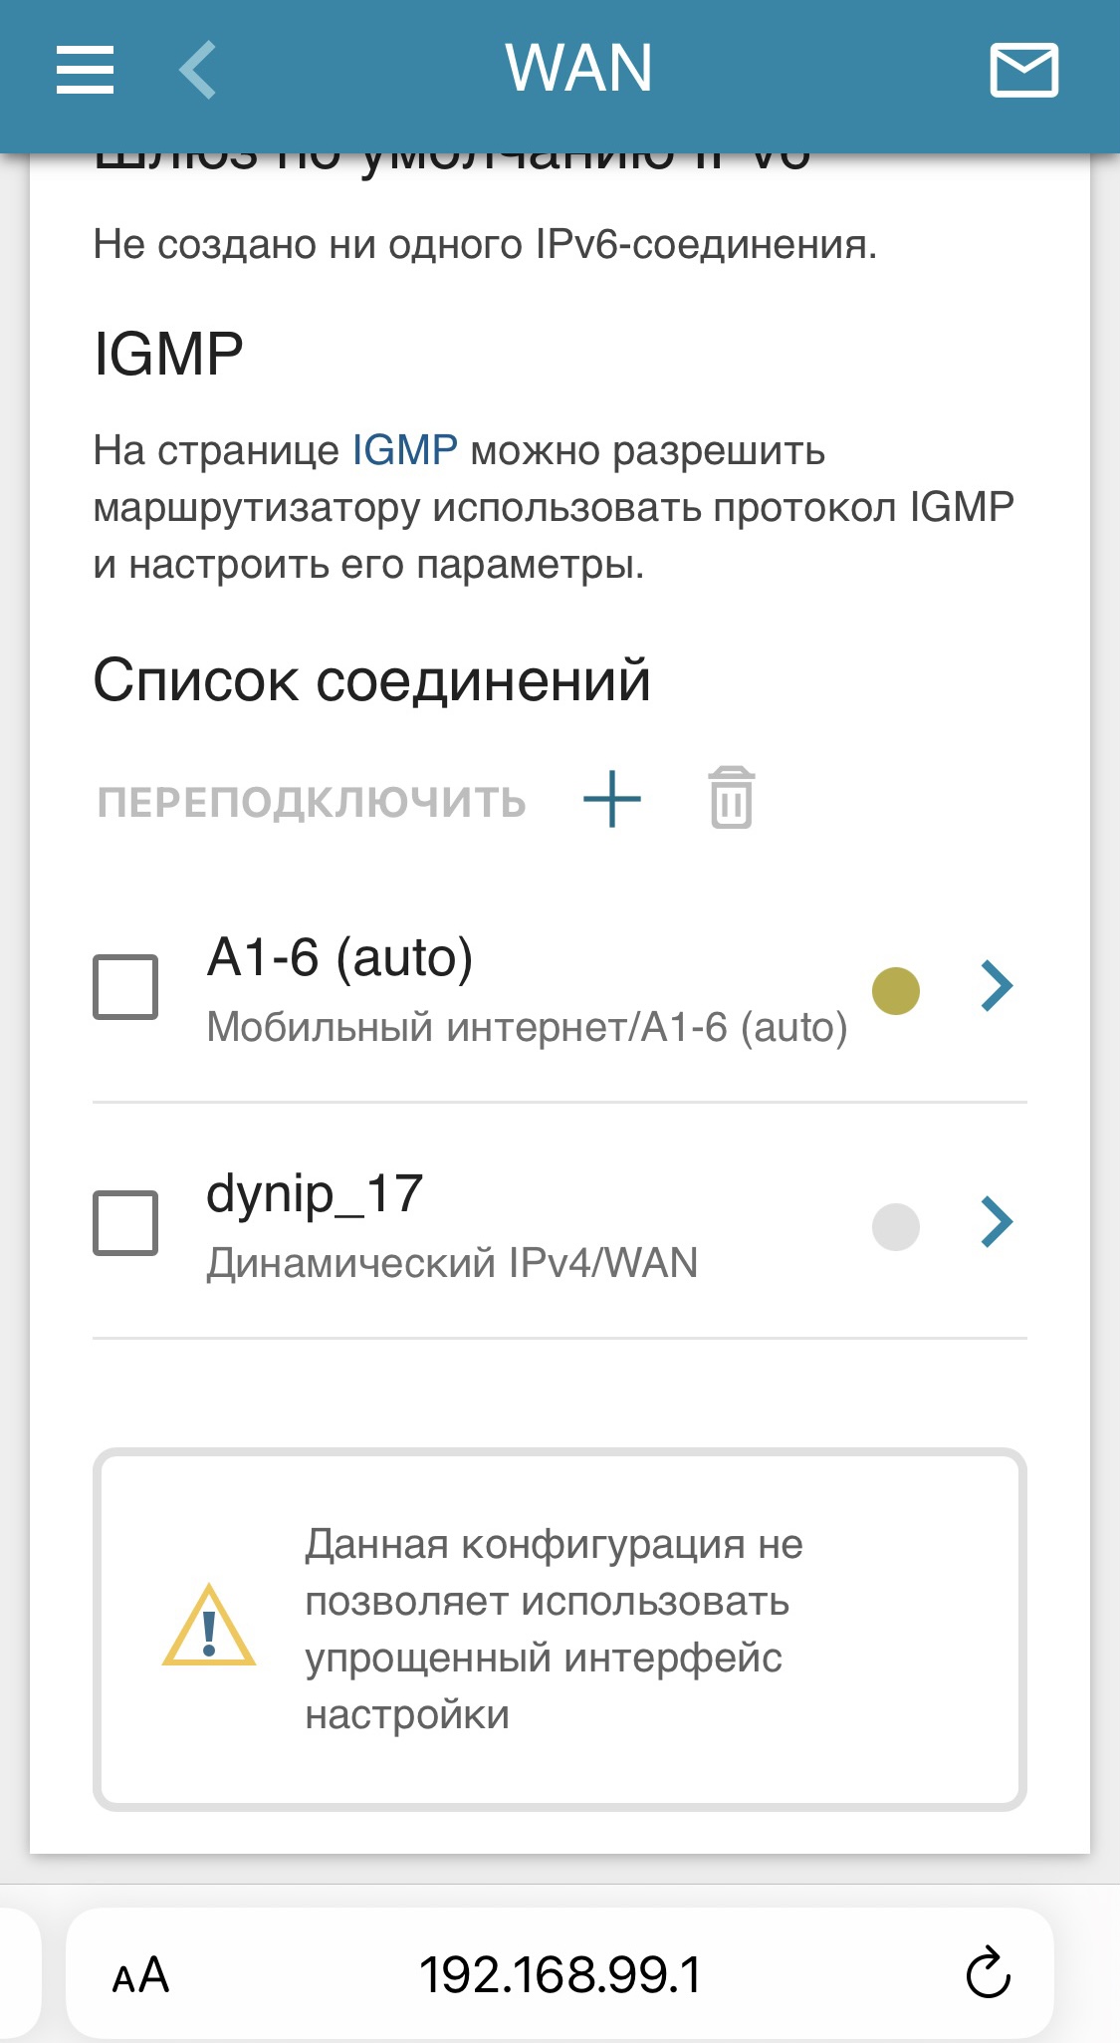Click the gray status dot of dynip_17

point(895,1226)
